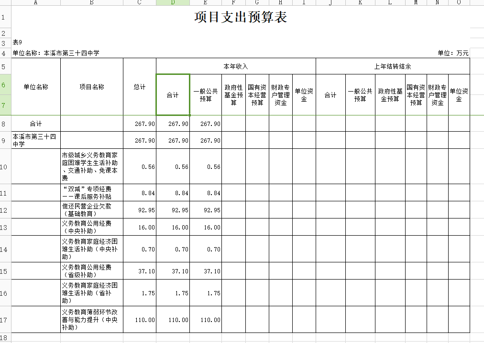The image size is (484, 343).
Task: Click 合计 value 1.75 in column D
Action: coord(173,293)
